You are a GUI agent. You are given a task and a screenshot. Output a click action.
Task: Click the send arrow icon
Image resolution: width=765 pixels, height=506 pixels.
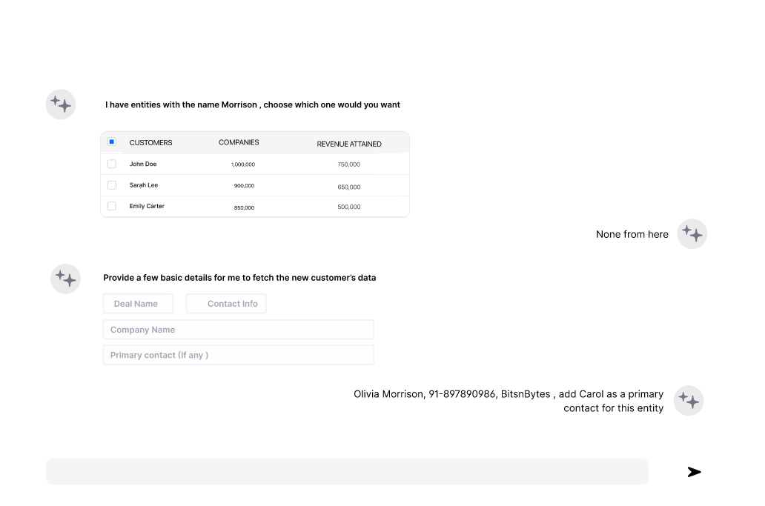(x=695, y=472)
